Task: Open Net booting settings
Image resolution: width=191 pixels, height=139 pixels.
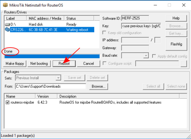Action: [x=39, y=63]
